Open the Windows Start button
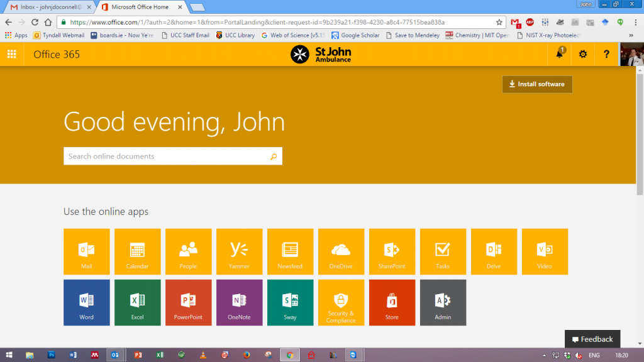644x362 pixels. [x=9, y=355]
